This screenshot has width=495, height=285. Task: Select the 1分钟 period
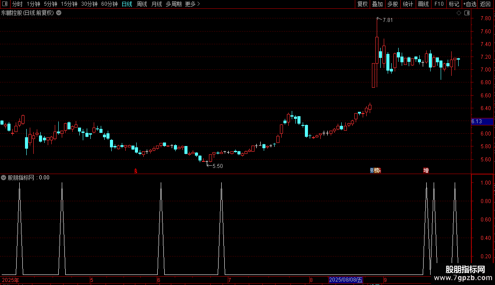[x=33, y=4]
